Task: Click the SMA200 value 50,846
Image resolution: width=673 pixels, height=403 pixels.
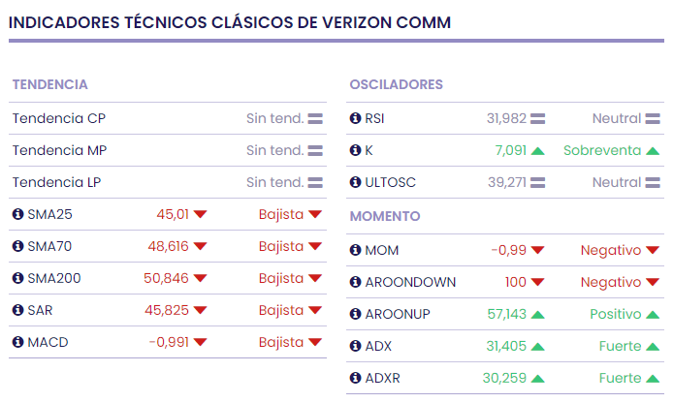Action: [166, 278]
